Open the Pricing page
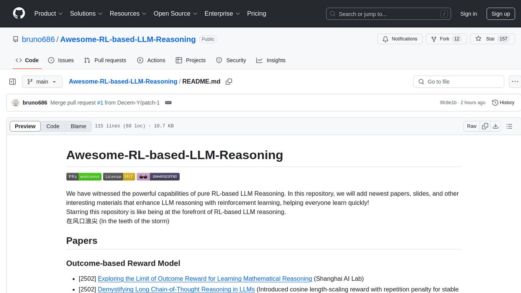521x293 pixels. 257,13
